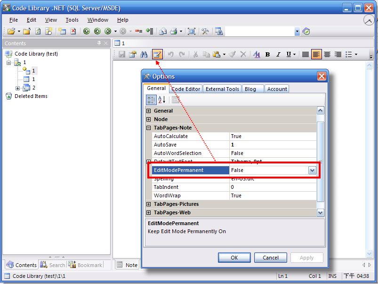Switch to the Code Editor tab

[x=186, y=89]
